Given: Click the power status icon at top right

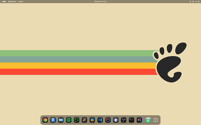Looking at the screenshot, I should click(199, 1).
